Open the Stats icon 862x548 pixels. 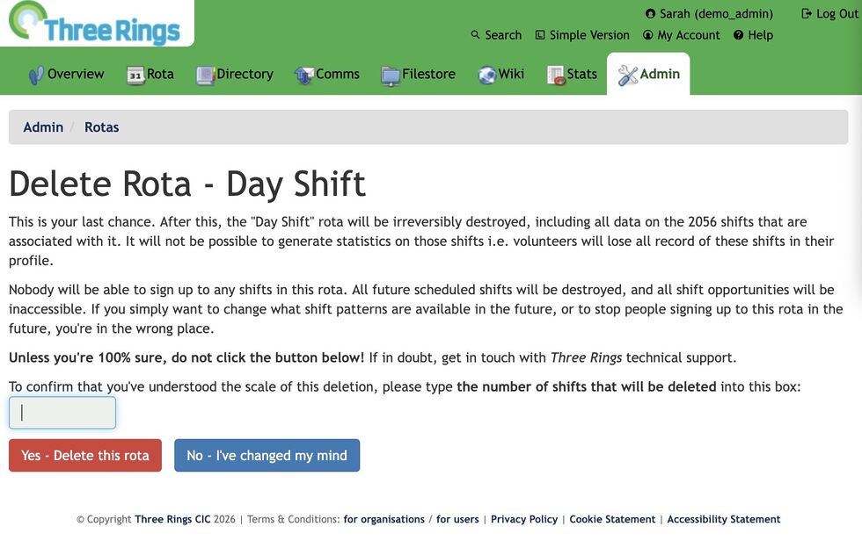click(556, 75)
